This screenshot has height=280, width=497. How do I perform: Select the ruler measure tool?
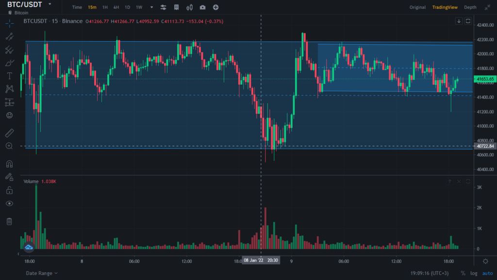tap(9, 133)
